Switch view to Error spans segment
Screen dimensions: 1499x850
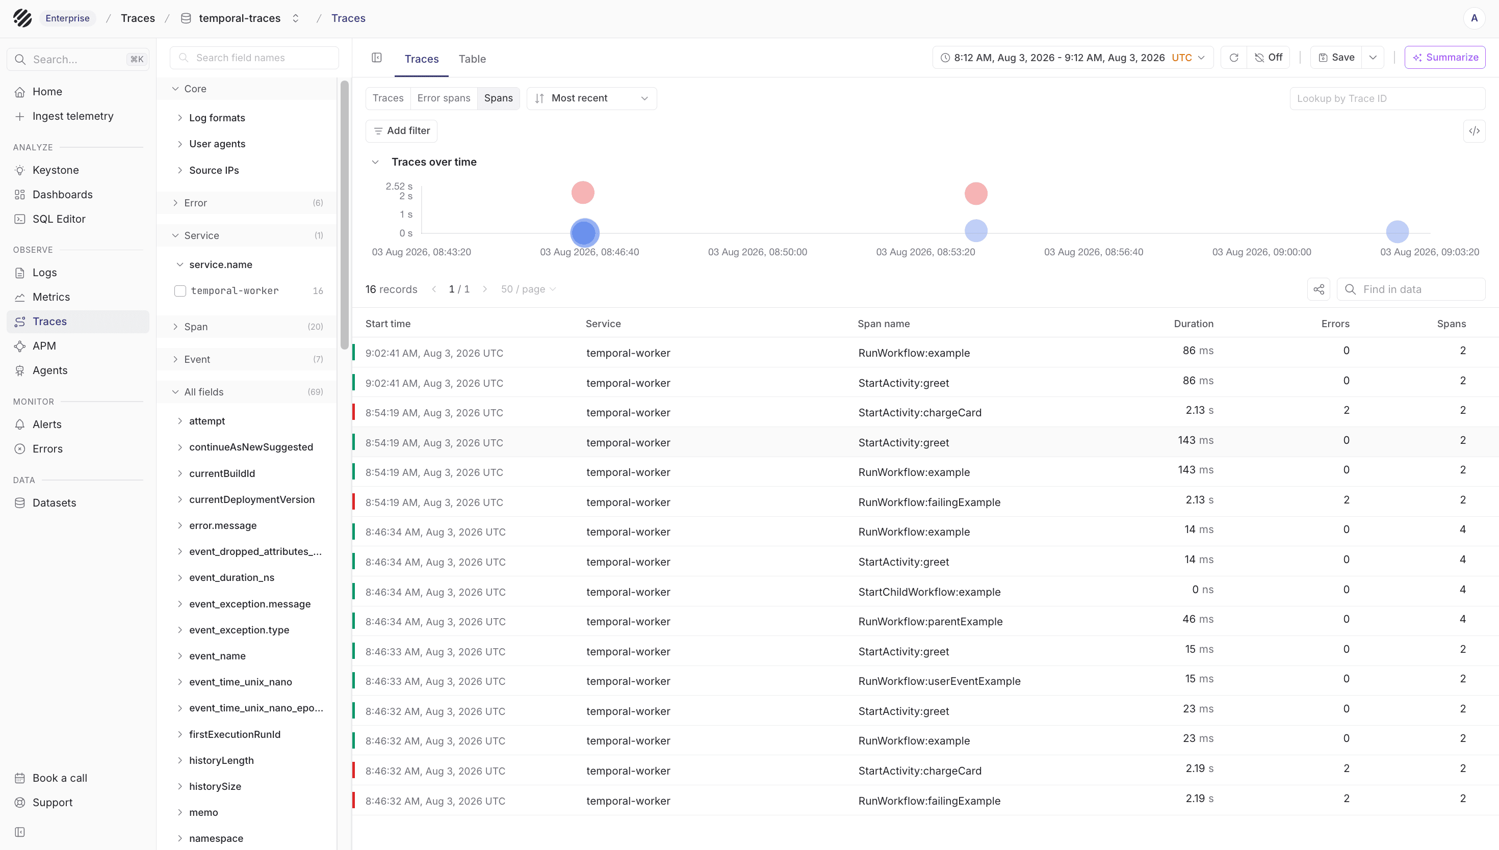pos(444,98)
